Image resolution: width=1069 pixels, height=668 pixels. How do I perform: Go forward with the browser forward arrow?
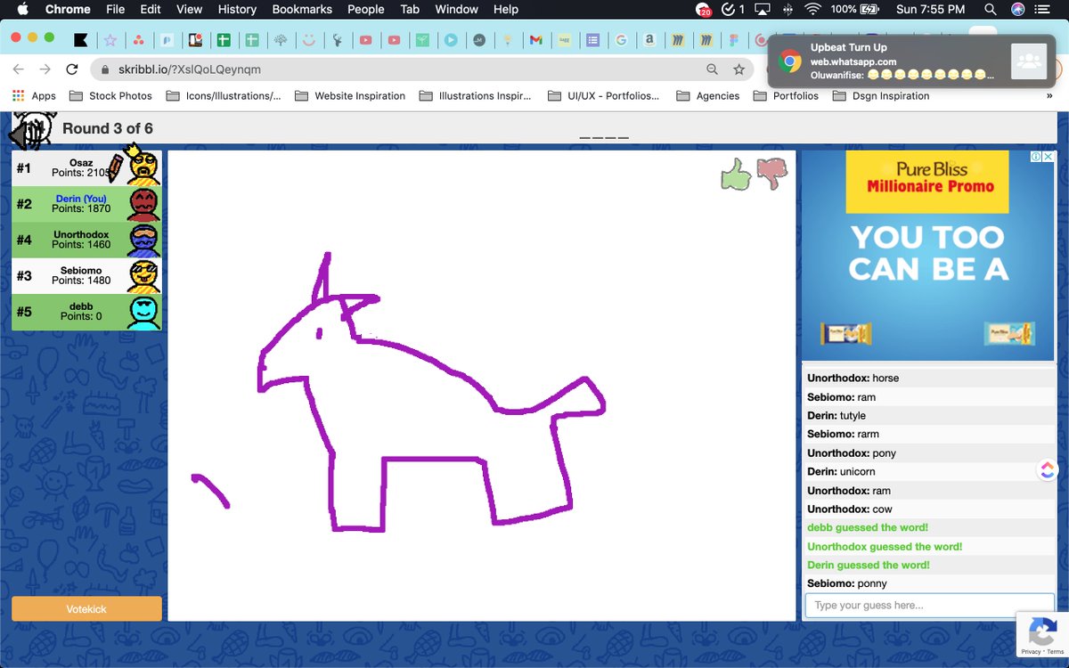click(45, 69)
